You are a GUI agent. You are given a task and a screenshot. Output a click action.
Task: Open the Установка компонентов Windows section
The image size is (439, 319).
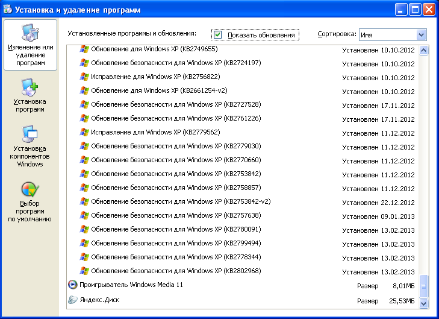point(30,146)
